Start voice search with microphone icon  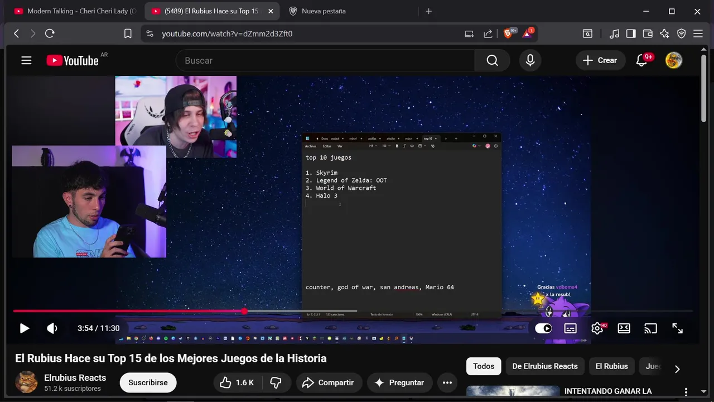(x=530, y=60)
